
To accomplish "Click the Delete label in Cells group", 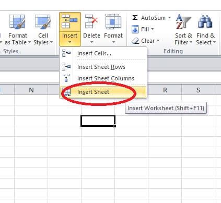I will click(x=91, y=35).
